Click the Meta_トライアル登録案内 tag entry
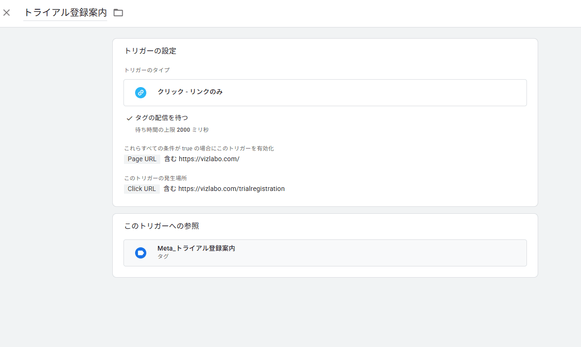581x347 pixels. (x=325, y=252)
